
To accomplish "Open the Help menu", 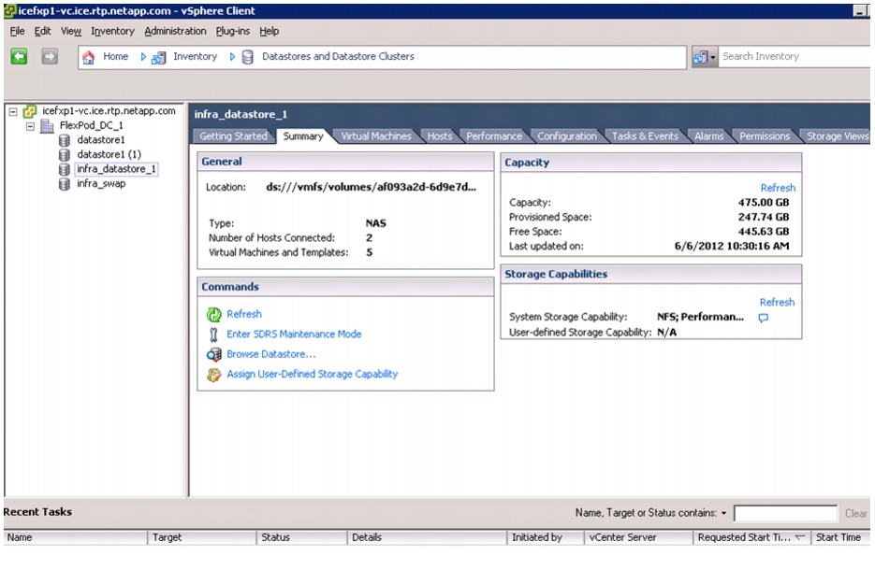I will pyautogui.click(x=269, y=31).
